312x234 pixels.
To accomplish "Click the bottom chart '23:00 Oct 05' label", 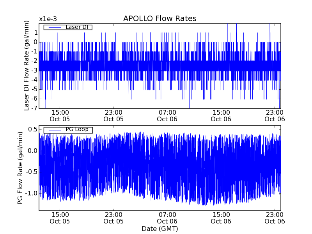I will click(113, 218).
